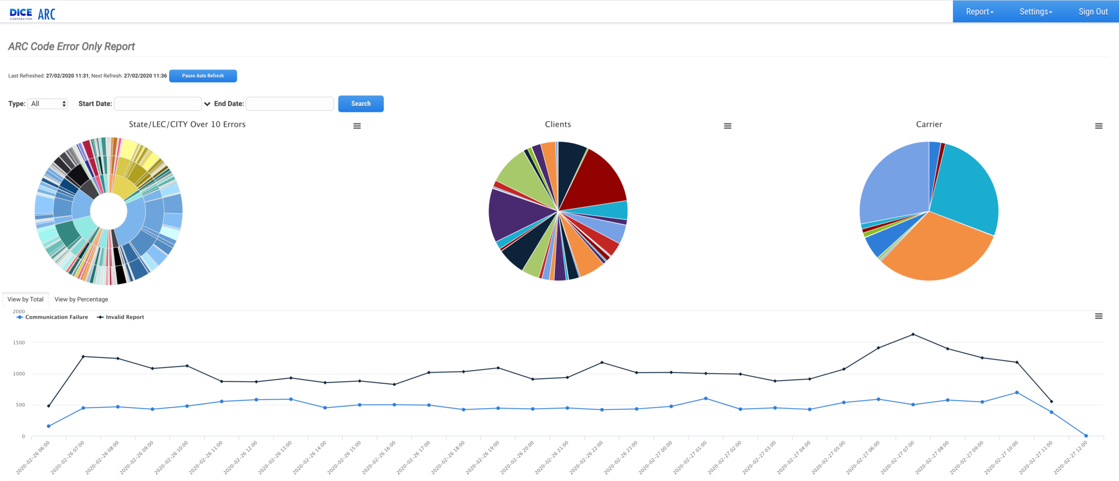Open the Report dropdown menu
Image resolution: width=1119 pixels, height=481 pixels.
coord(979,12)
